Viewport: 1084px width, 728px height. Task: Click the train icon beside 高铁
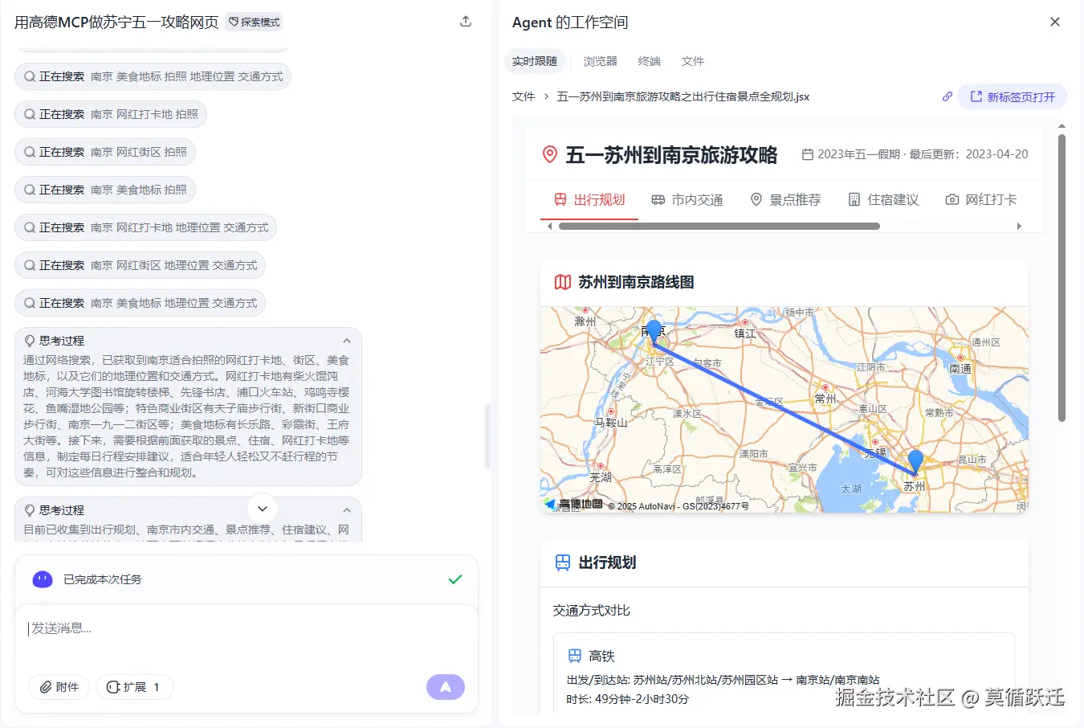(x=575, y=656)
